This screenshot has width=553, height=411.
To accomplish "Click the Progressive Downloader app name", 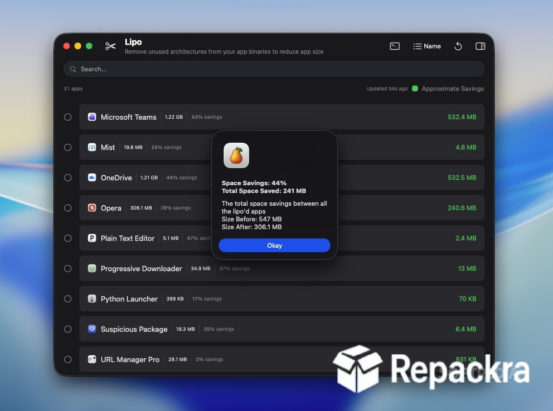I will tap(141, 268).
